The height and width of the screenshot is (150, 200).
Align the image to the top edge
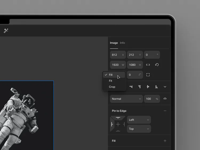tap(139, 87)
